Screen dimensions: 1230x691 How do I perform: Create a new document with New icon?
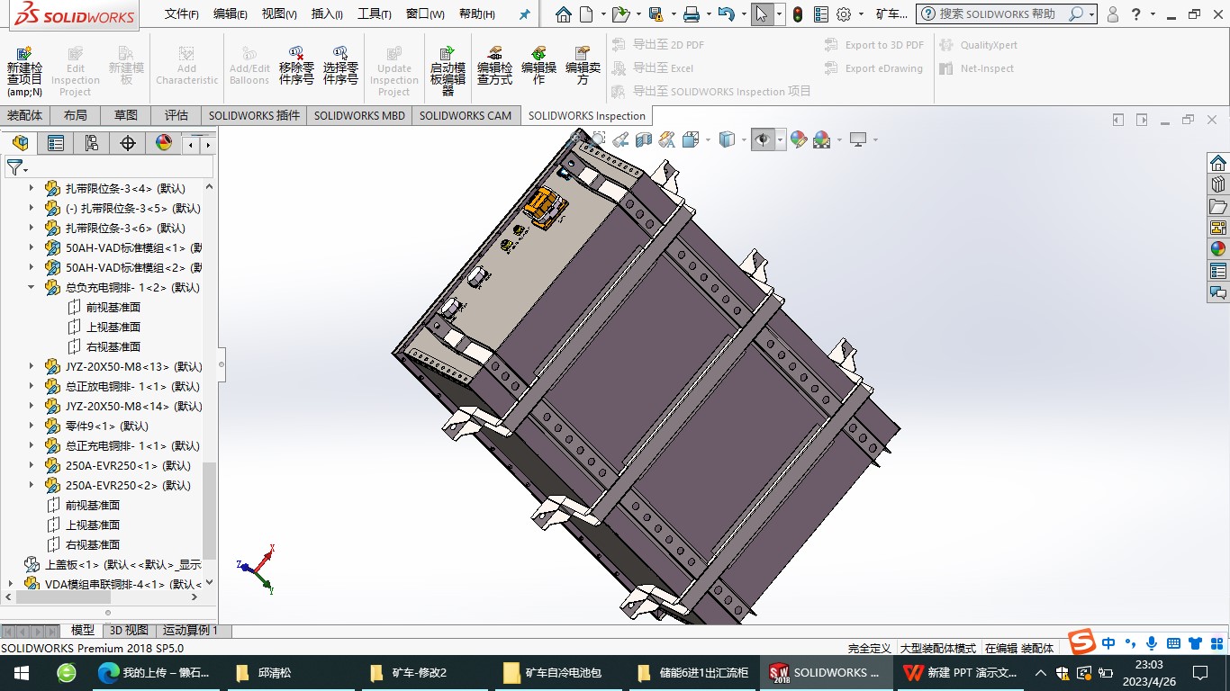(587, 14)
